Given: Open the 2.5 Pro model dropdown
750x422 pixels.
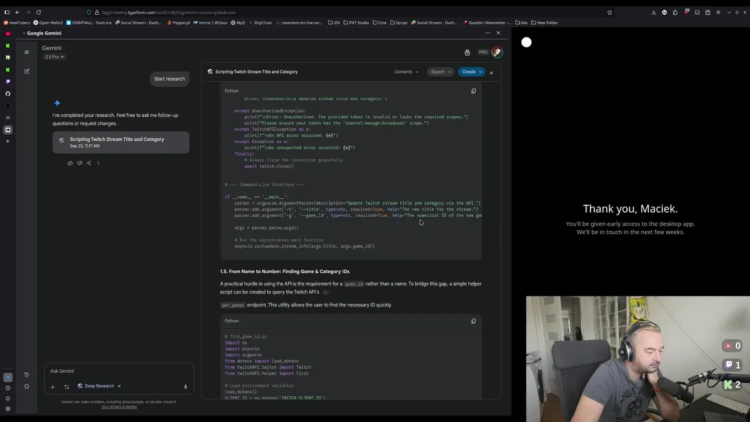Looking at the screenshot, I should [x=53, y=57].
